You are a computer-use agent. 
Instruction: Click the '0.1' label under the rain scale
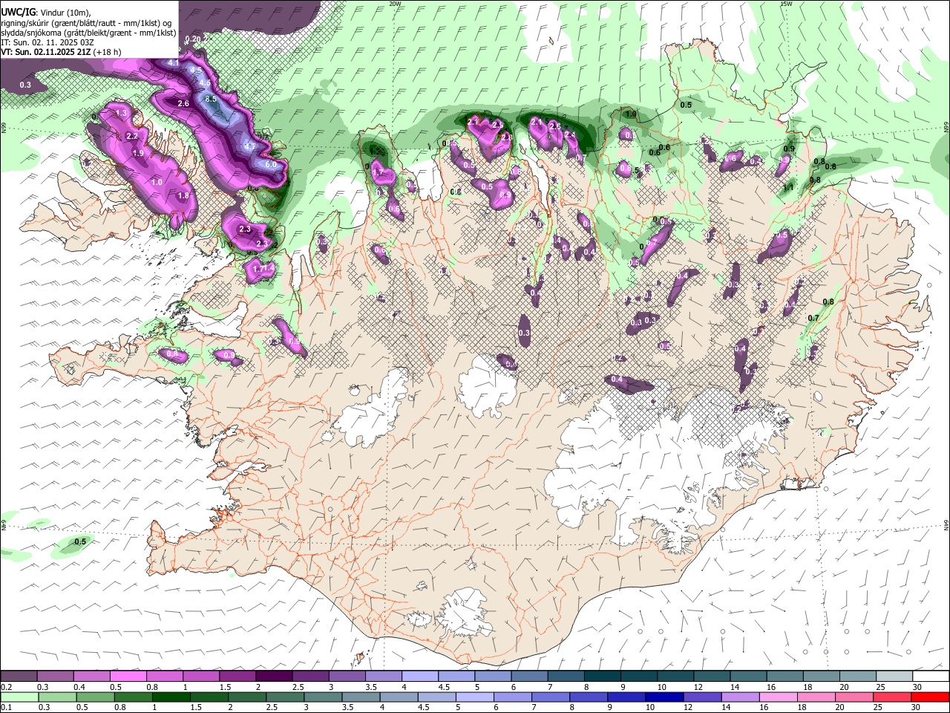[x=7, y=708]
